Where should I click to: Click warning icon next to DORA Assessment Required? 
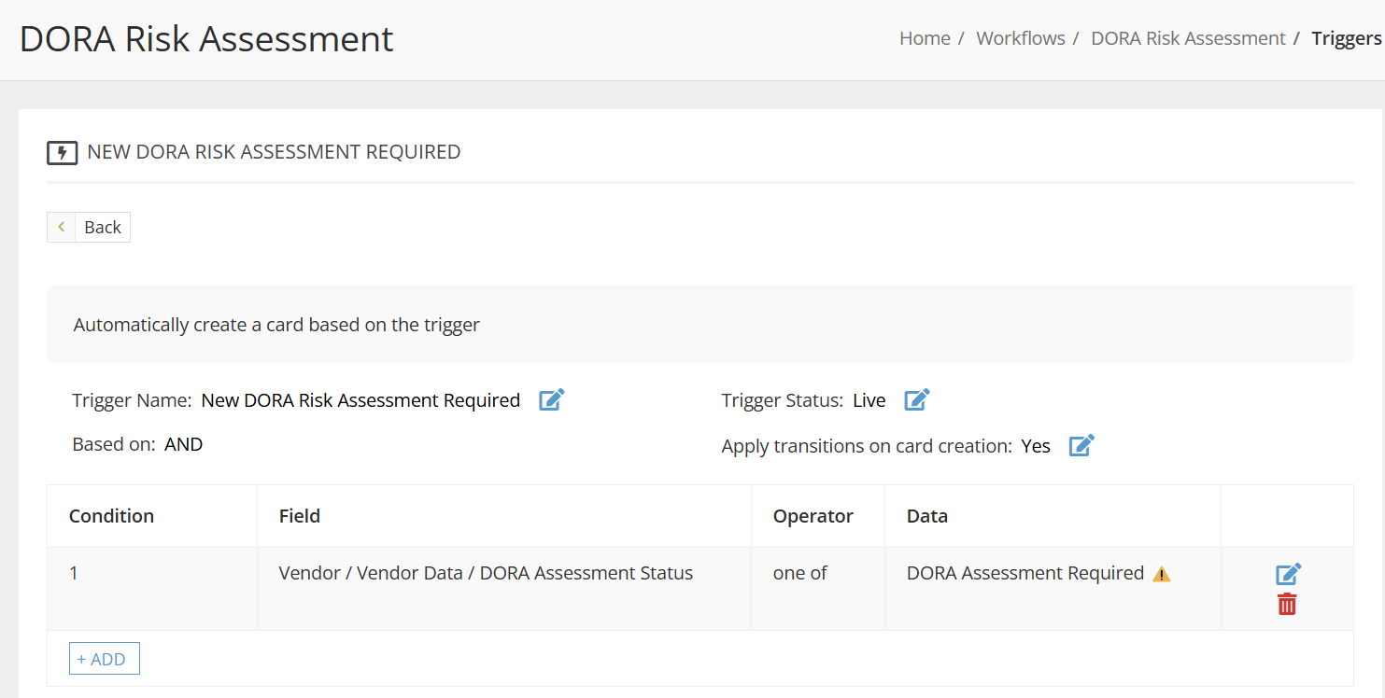point(1161,574)
